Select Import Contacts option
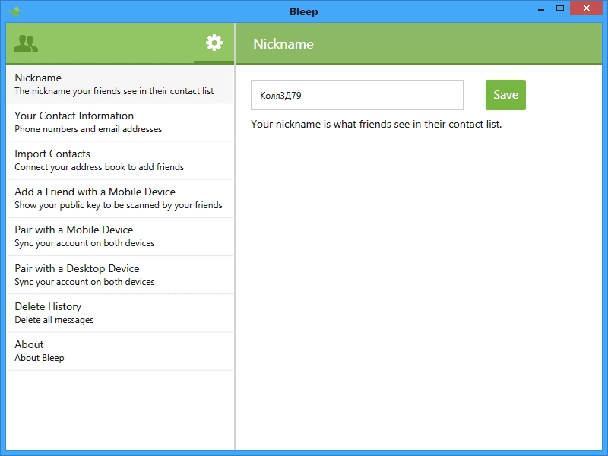The image size is (608, 456). [x=121, y=160]
